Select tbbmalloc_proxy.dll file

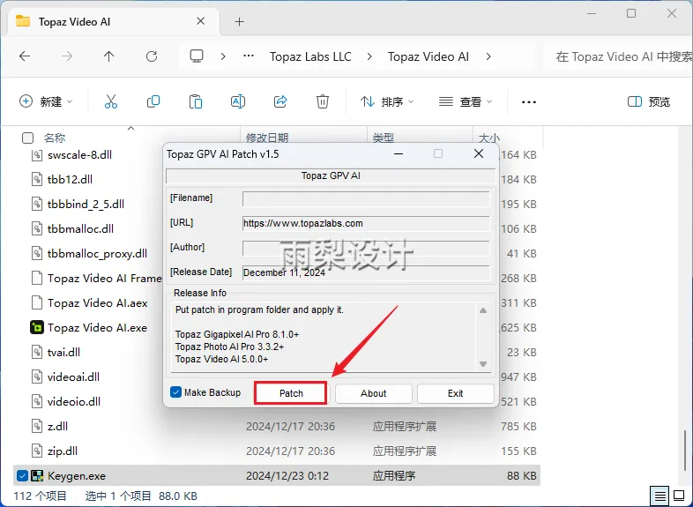point(97,254)
